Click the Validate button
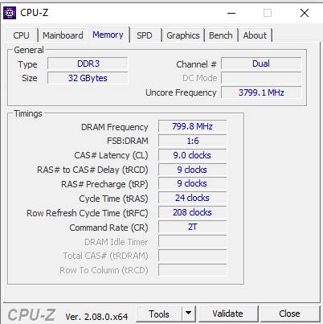 point(228,314)
